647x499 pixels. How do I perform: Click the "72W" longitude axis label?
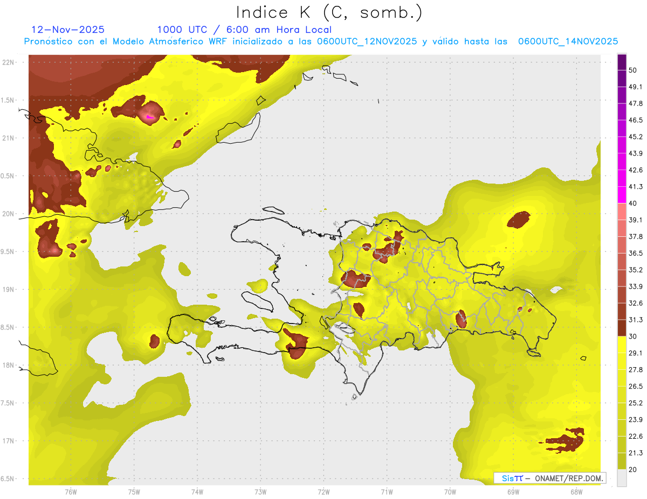[323, 491]
